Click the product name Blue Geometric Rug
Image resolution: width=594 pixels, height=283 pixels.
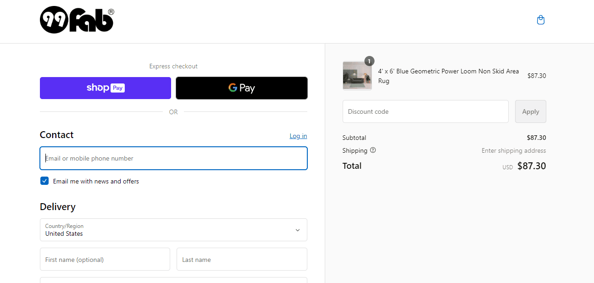449,76
